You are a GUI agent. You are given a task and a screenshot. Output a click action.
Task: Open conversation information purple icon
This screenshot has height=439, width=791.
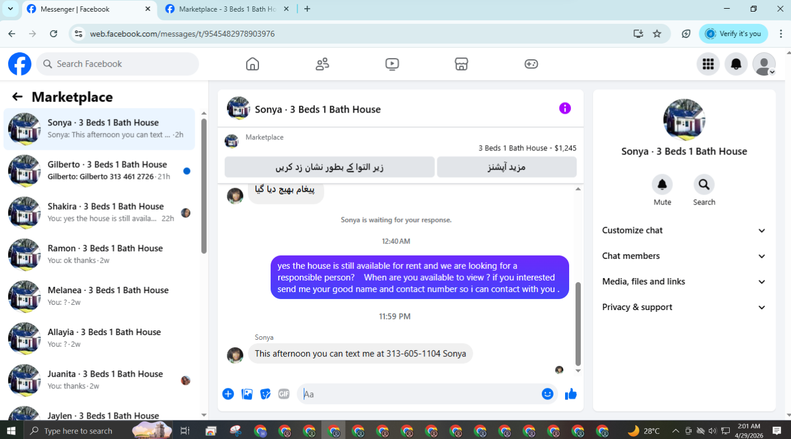[x=565, y=109]
